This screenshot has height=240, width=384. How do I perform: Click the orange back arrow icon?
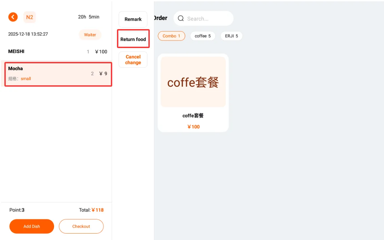(13, 17)
